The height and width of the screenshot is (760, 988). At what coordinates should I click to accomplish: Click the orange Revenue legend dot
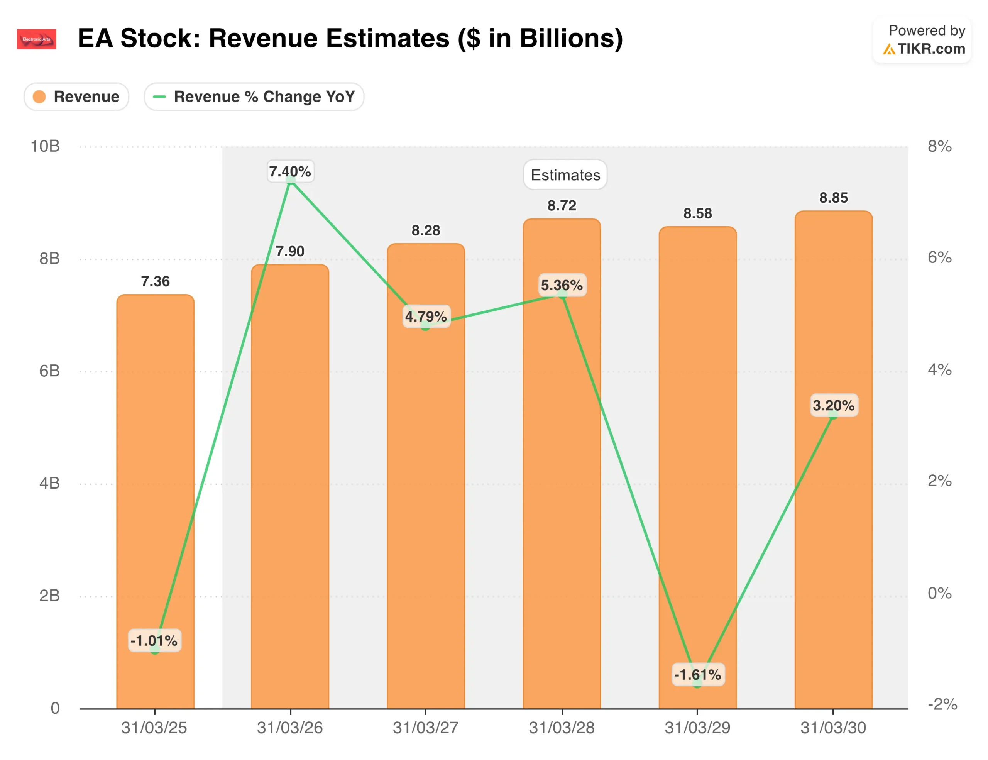click(x=39, y=97)
